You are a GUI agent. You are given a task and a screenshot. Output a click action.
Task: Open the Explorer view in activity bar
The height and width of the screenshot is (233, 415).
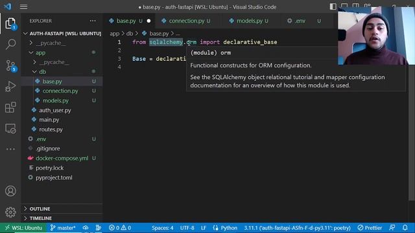pos(10,23)
